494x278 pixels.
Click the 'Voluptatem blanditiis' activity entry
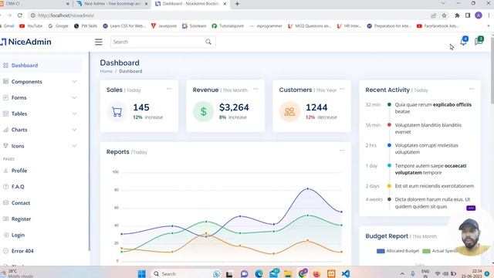click(x=428, y=129)
